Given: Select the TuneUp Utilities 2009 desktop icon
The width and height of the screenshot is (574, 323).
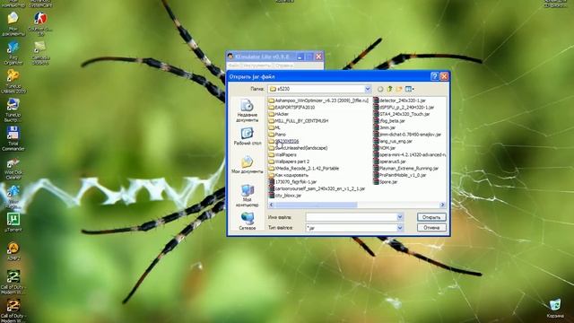Looking at the screenshot, I should (13, 82).
